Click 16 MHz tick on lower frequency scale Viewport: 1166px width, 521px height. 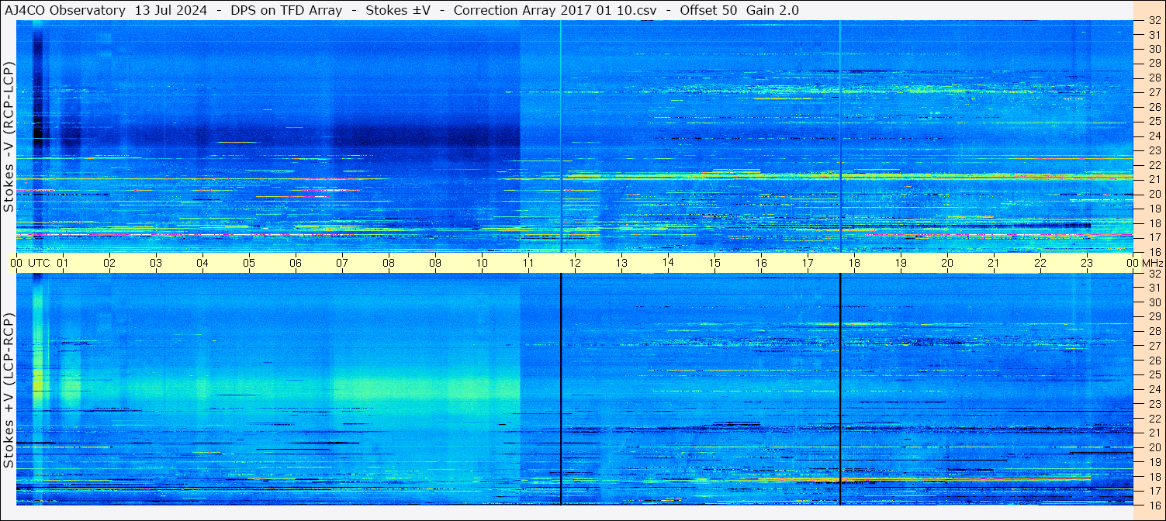click(x=1154, y=504)
